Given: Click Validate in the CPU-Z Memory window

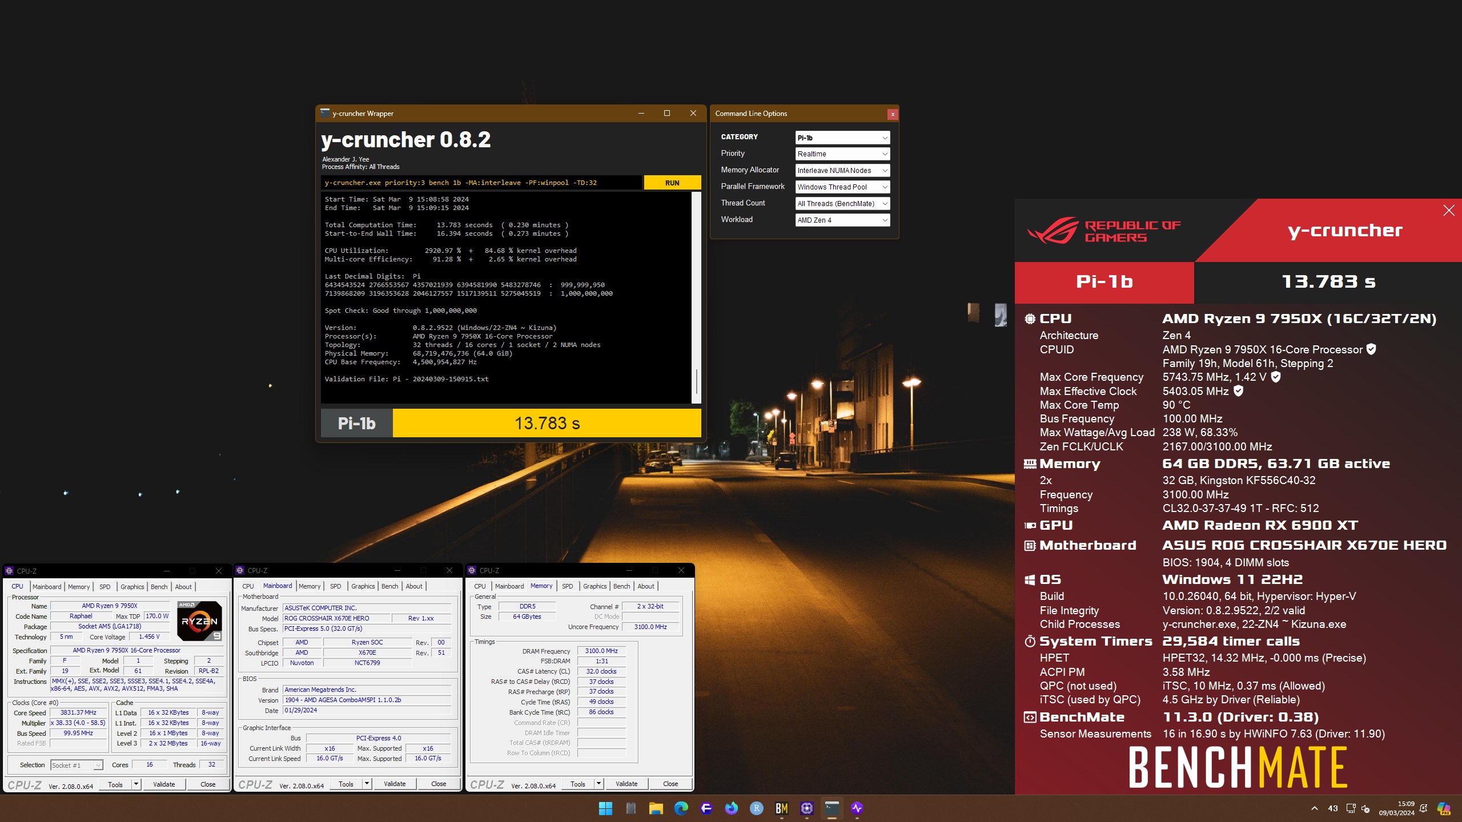Looking at the screenshot, I should [626, 784].
